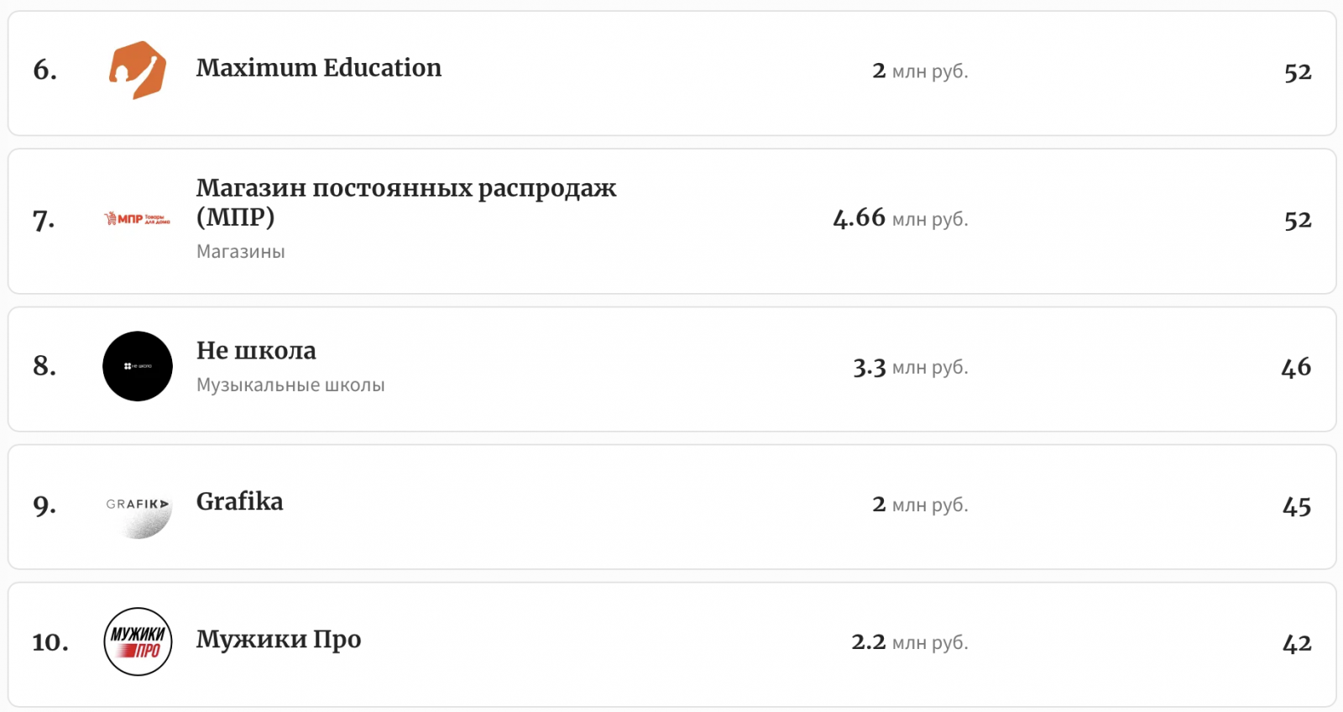This screenshot has width=1343, height=712.
Task: Click the orange Maximum Education logo
Action: pyautogui.click(x=138, y=71)
